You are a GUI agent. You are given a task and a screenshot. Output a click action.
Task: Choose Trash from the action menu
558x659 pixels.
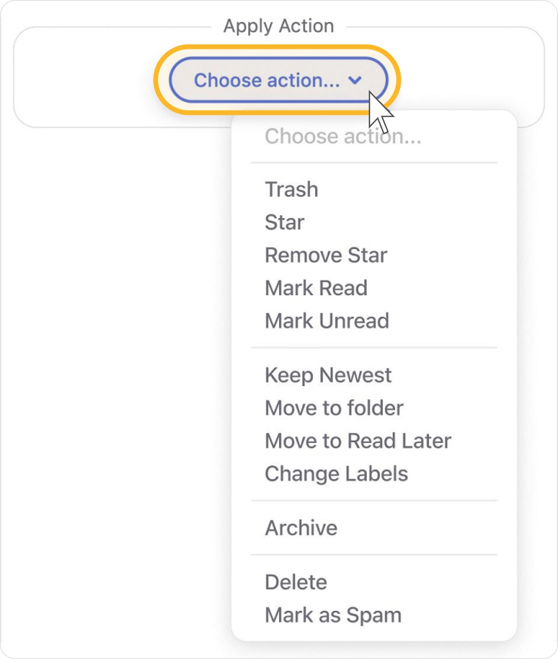292,189
